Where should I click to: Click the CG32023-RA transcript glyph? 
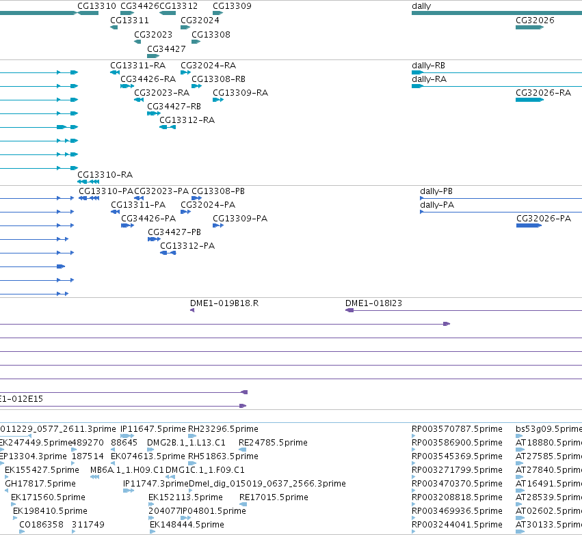(139, 100)
